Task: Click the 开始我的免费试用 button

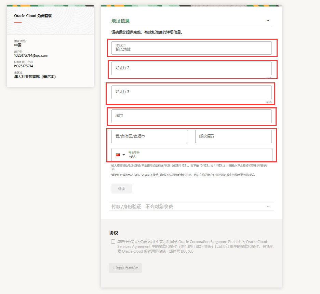Action: (x=125, y=268)
